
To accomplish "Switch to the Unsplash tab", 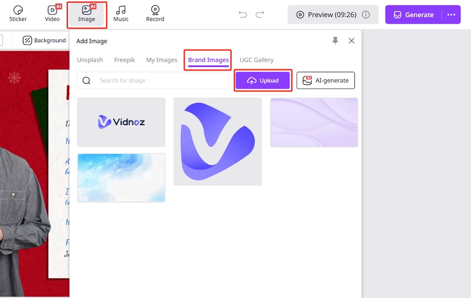I will tap(89, 60).
